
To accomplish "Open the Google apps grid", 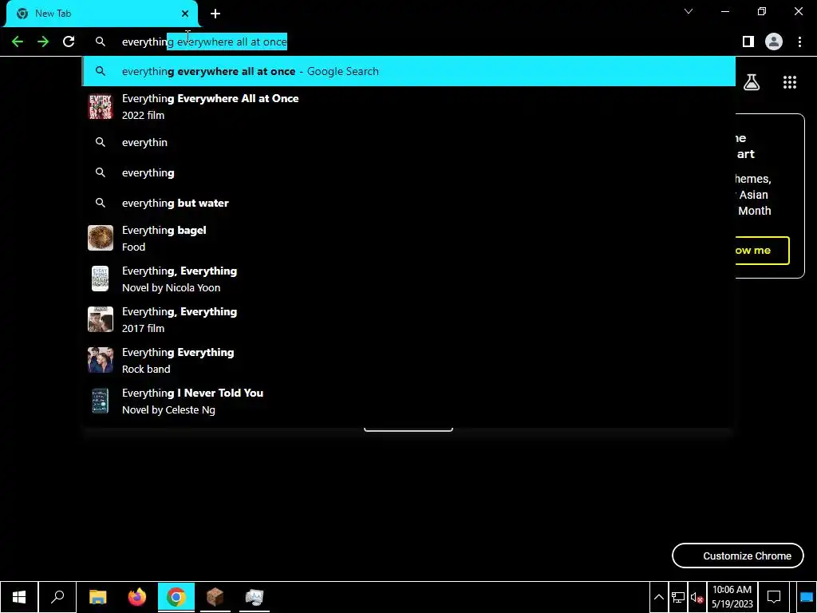I will click(789, 82).
